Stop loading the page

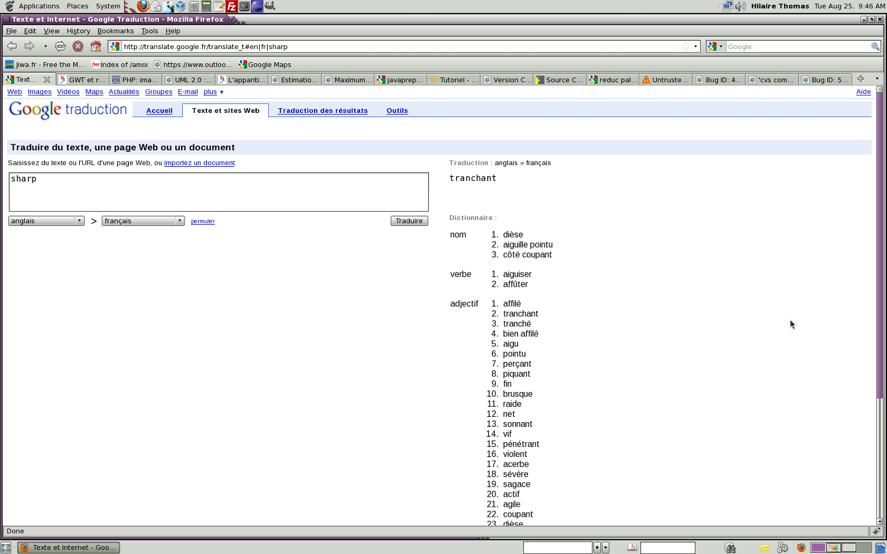tap(77, 46)
